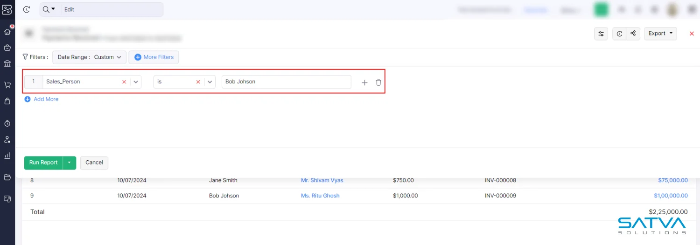Image resolution: width=700 pixels, height=245 pixels.
Task: Open Time Tracking clock icon in sidebar
Action: (7, 123)
